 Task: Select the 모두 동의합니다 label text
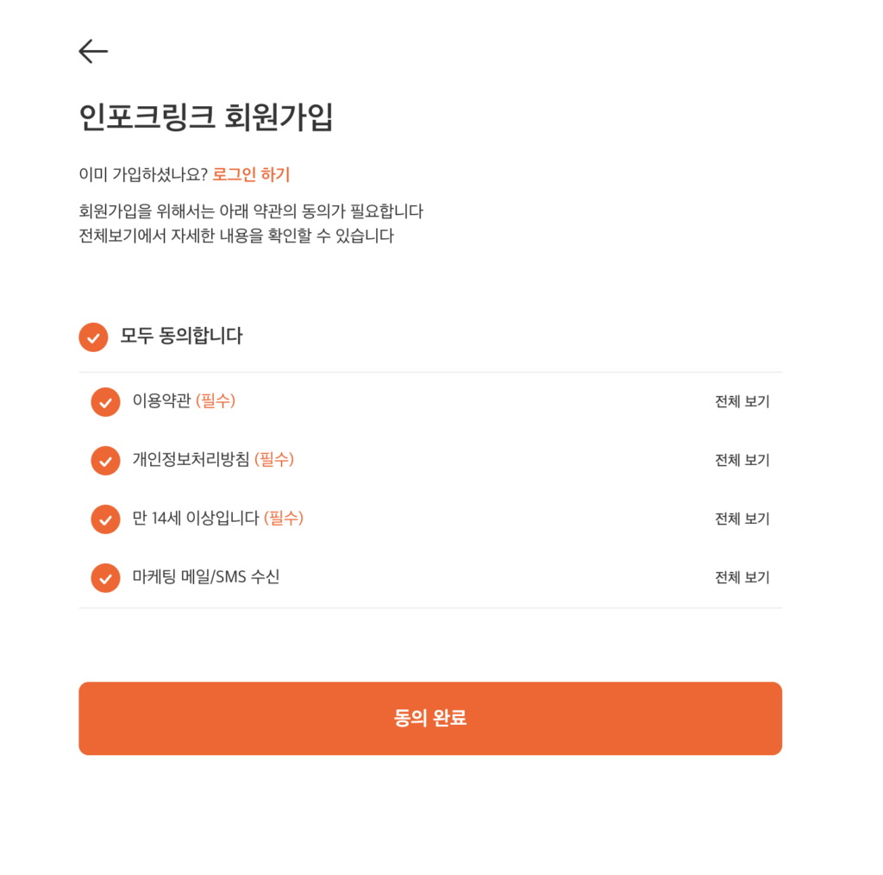(181, 336)
